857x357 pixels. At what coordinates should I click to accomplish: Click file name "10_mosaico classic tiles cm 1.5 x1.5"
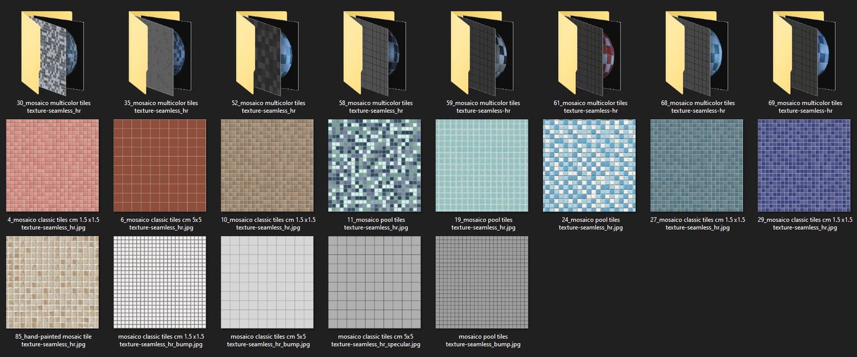[269, 220]
